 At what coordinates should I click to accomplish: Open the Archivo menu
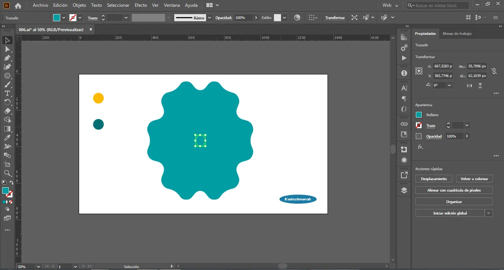40,6
